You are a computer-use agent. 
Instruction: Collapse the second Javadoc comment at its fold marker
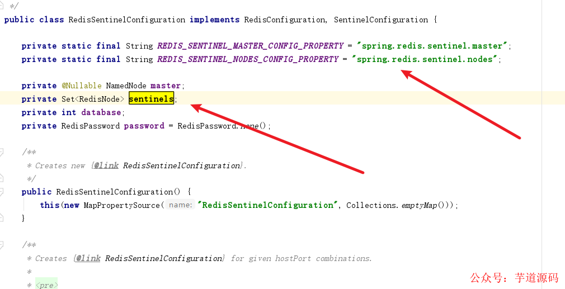[2, 245]
